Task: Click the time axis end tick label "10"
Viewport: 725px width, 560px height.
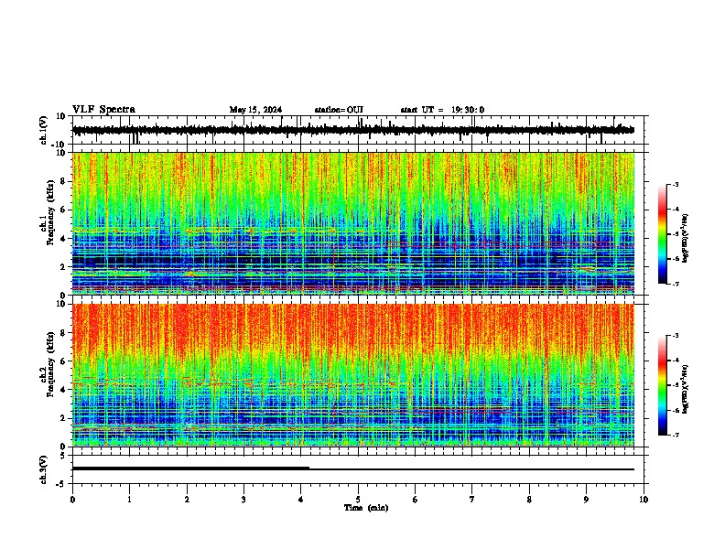Action: pyautogui.click(x=644, y=500)
